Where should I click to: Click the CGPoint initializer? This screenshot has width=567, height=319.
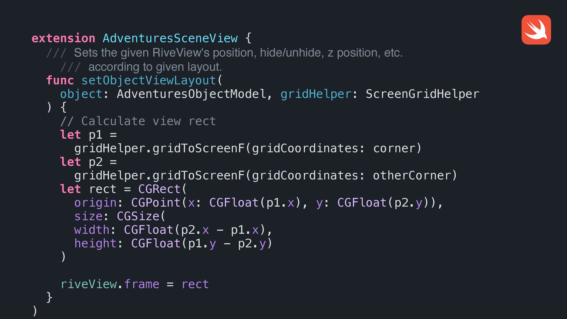(156, 203)
